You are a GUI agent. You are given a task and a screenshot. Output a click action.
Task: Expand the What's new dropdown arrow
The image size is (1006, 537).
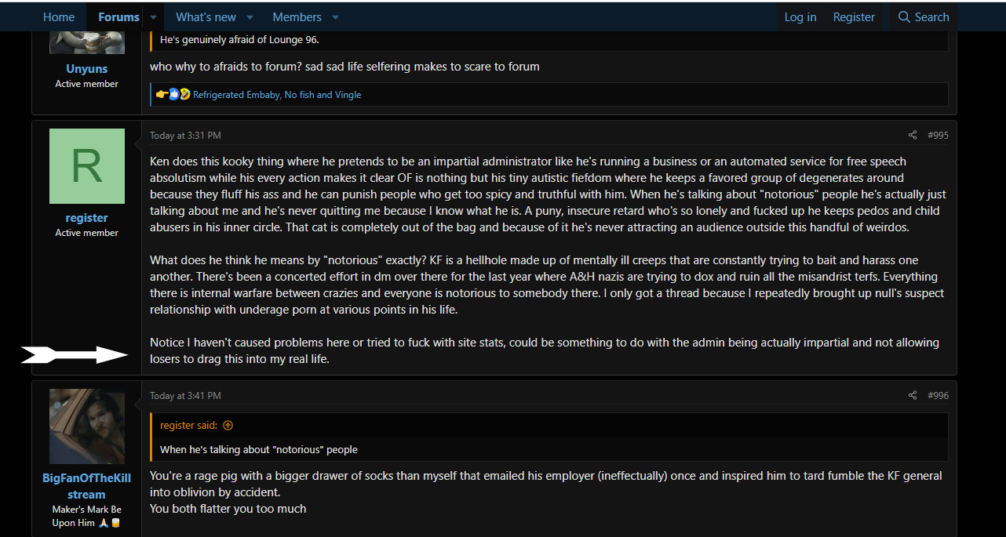(250, 17)
